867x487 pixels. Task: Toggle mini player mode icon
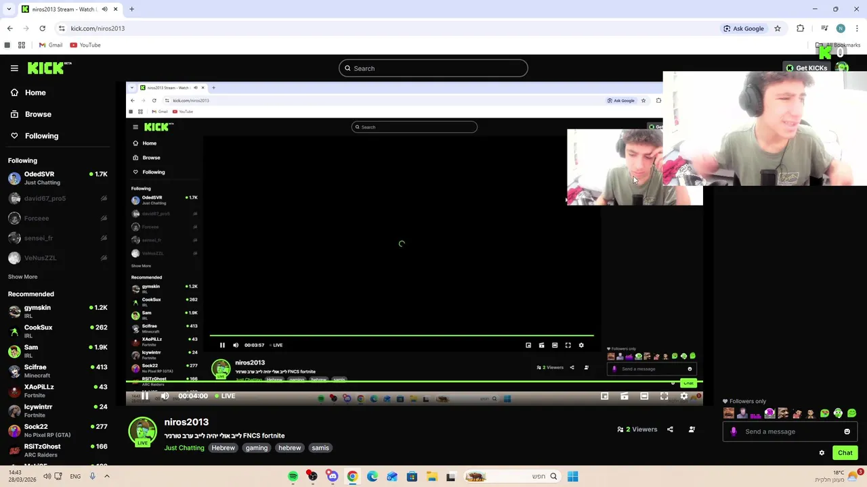(x=605, y=396)
